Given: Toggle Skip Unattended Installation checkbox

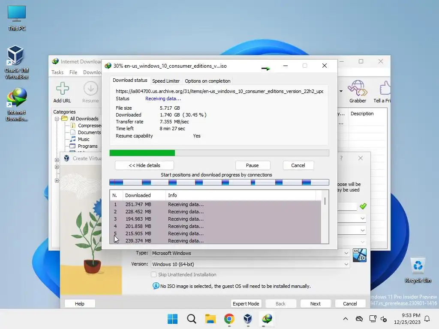Looking at the screenshot, I should pos(154,275).
